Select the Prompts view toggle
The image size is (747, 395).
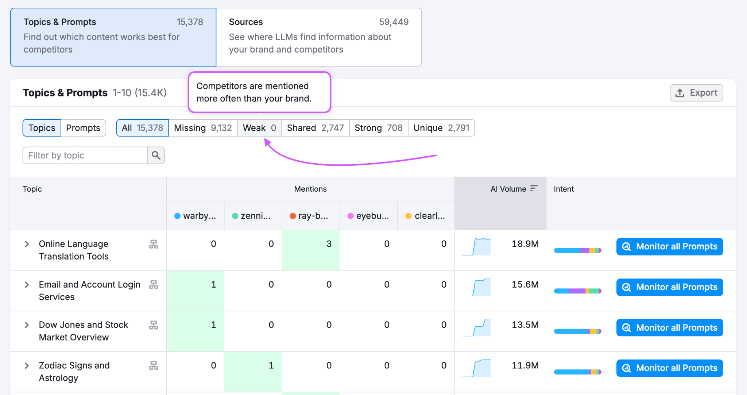click(83, 128)
